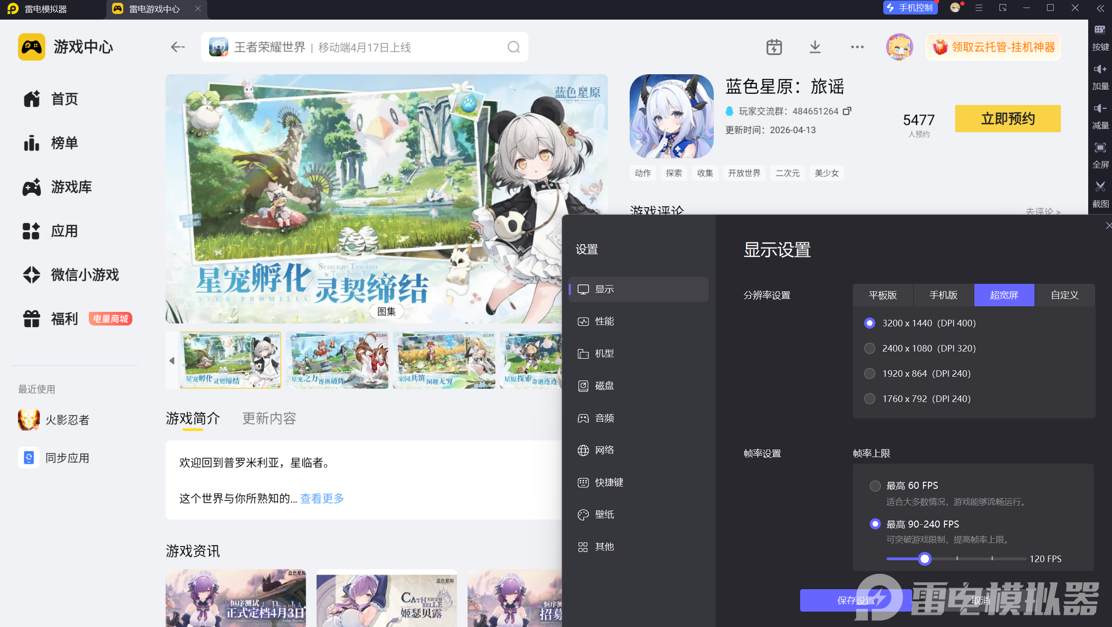Image resolution: width=1112 pixels, height=627 pixels.
Task: Click the 立即预约 button
Action: click(1007, 119)
